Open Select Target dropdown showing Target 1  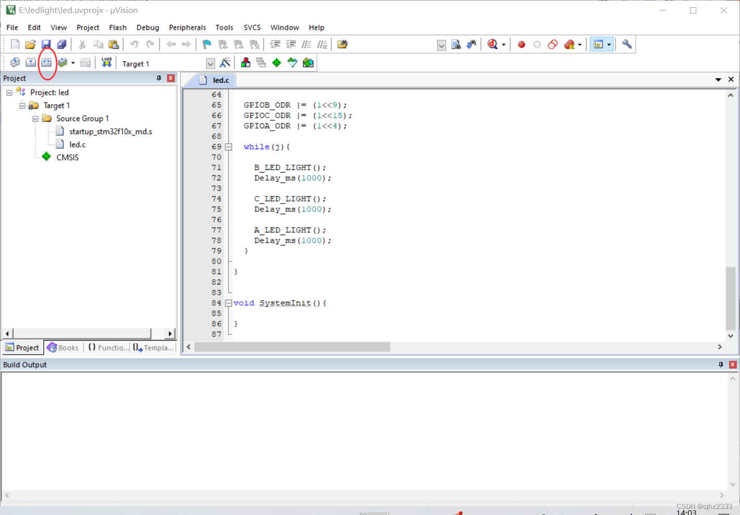210,64
